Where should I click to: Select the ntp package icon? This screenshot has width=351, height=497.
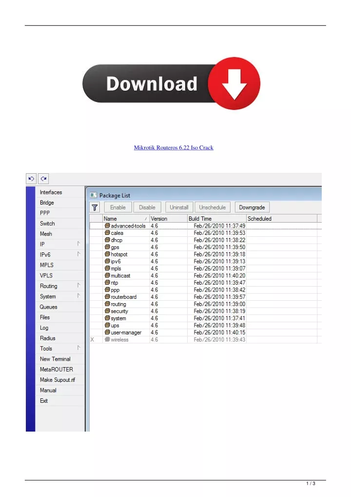107,282
